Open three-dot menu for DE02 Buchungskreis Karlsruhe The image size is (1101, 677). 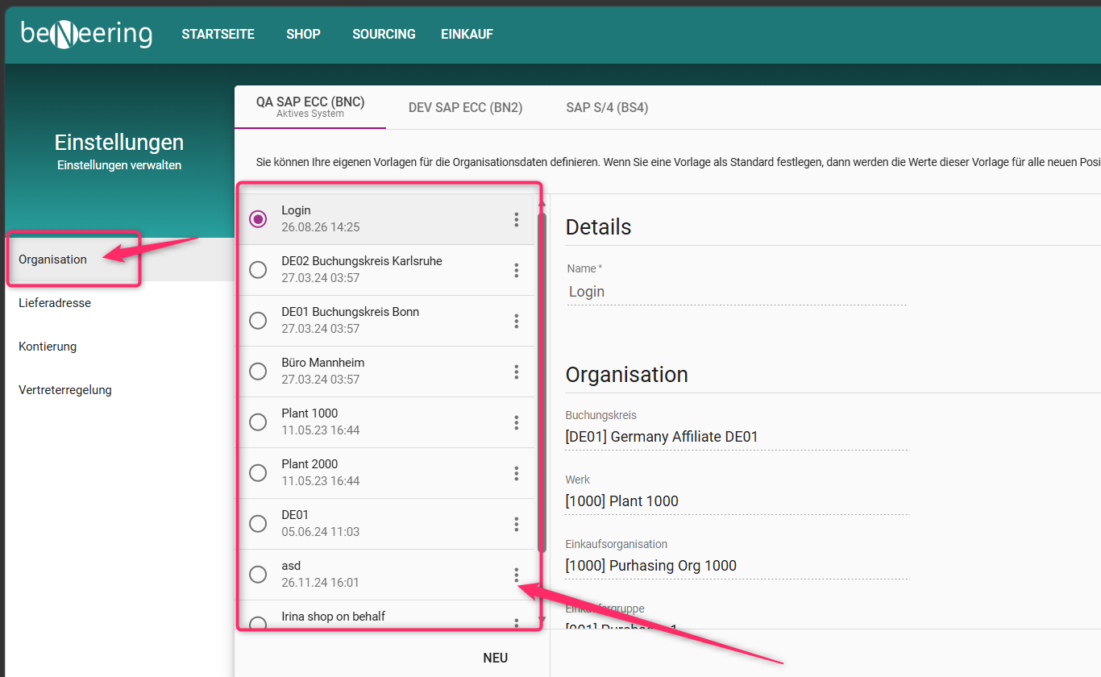tap(517, 270)
